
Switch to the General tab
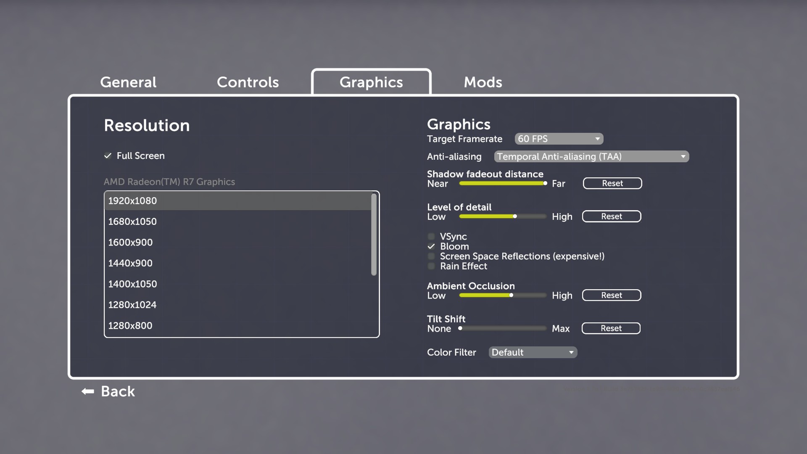[x=128, y=82]
